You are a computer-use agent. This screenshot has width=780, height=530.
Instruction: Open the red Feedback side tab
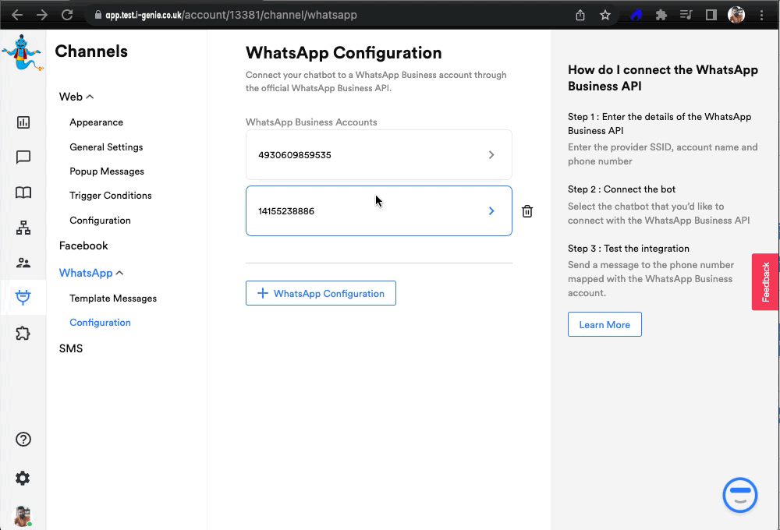pos(765,282)
